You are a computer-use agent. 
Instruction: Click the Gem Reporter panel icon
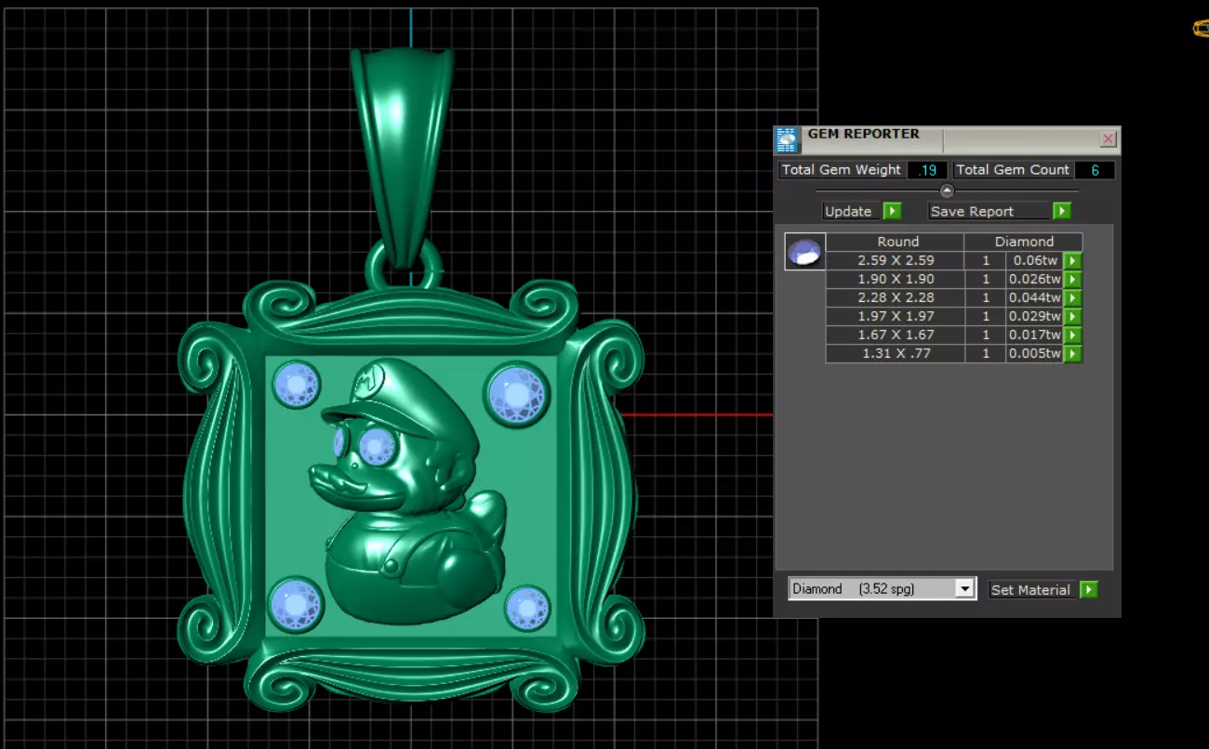tap(787, 139)
